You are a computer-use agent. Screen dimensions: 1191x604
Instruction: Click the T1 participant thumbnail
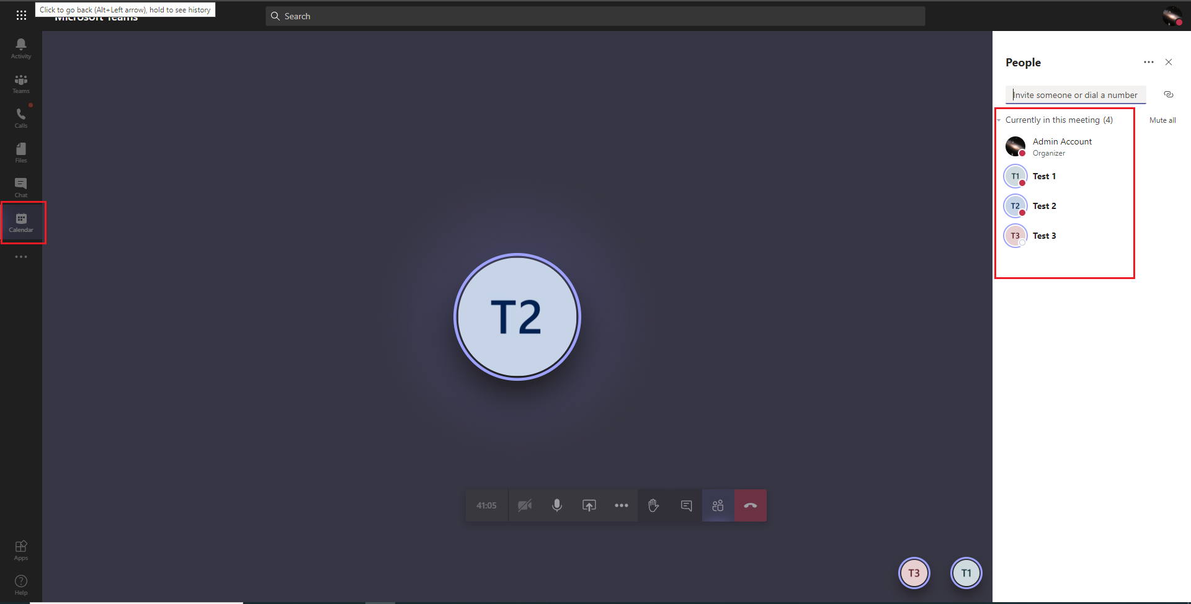(x=966, y=573)
